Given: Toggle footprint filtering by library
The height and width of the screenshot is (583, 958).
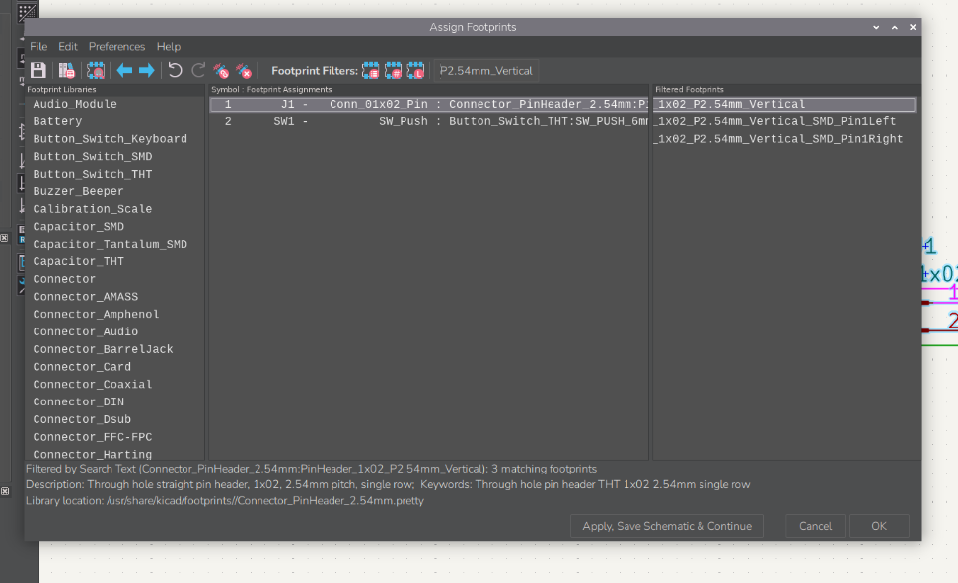Looking at the screenshot, I should coord(415,70).
